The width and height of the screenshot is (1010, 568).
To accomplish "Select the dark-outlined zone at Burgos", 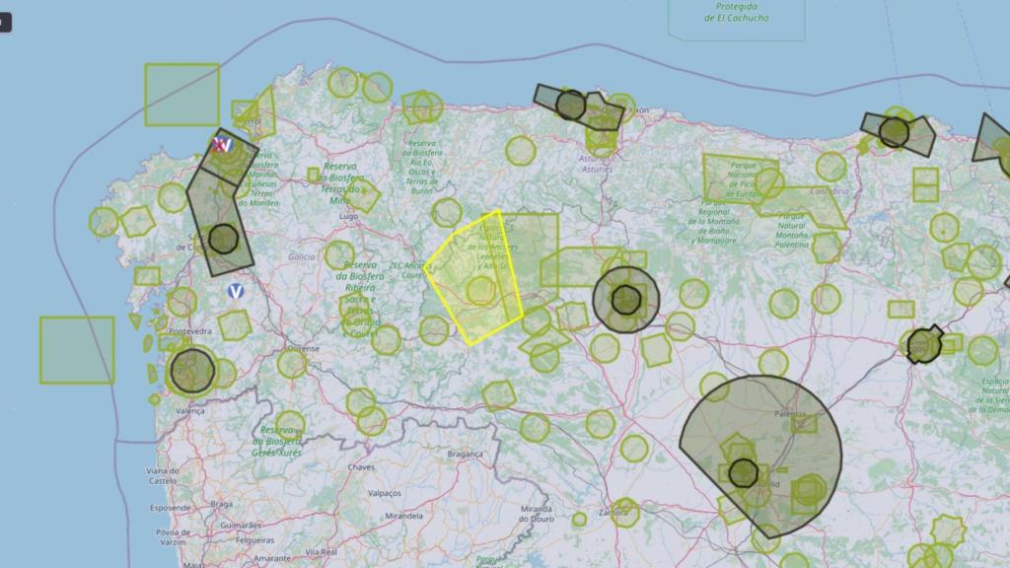I will click(924, 344).
